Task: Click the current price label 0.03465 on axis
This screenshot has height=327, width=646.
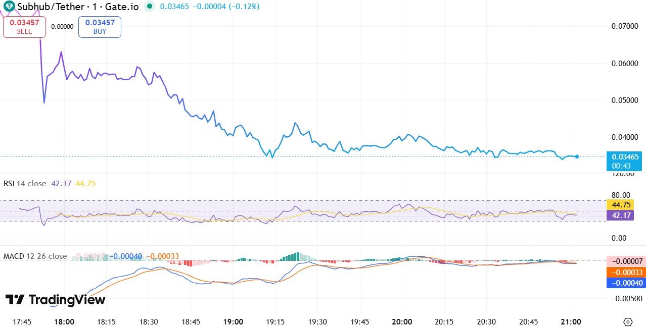Action: 625,157
